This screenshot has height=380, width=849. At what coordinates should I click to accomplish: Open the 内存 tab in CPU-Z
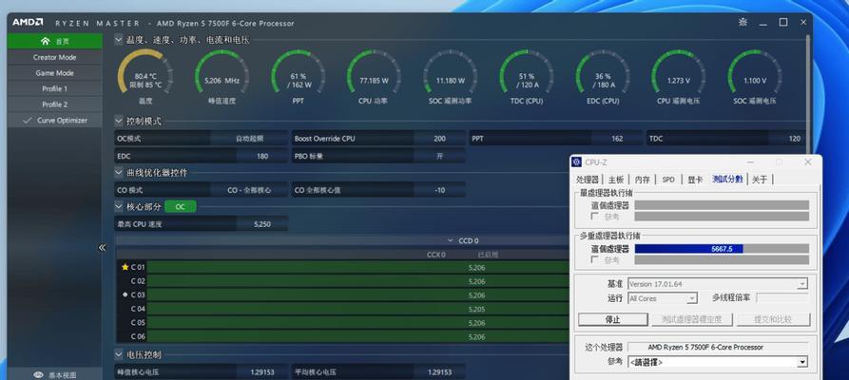pos(642,180)
